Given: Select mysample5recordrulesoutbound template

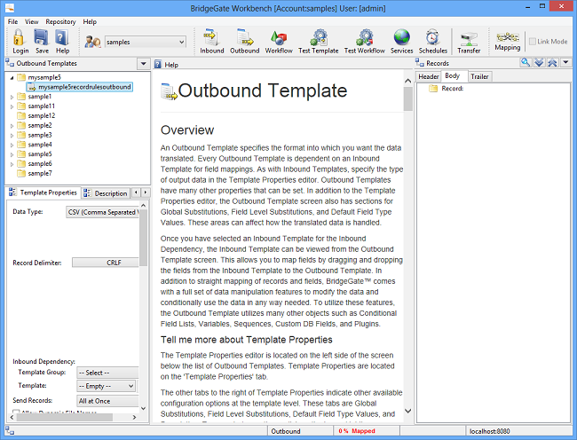Looking at the screenshot, I should click(80, 87).
